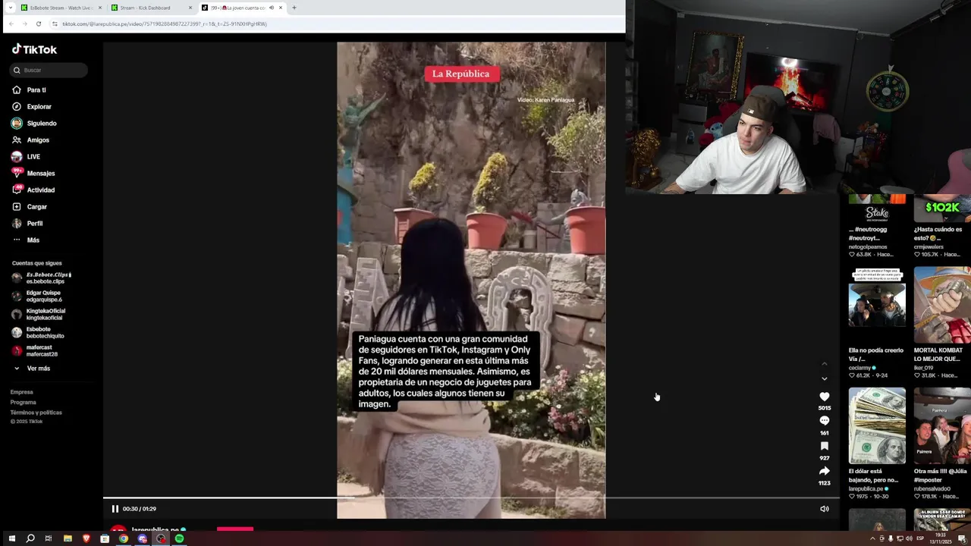Open system volume tray icon
This screenshot has height=546, width=971.
909,538
